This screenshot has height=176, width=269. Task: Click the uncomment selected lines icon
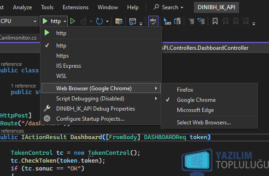201,21
